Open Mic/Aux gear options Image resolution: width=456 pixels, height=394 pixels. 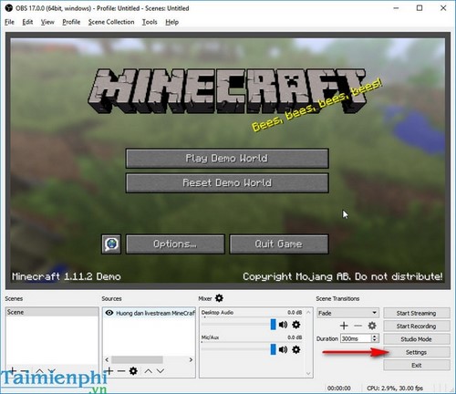point(296,349)
